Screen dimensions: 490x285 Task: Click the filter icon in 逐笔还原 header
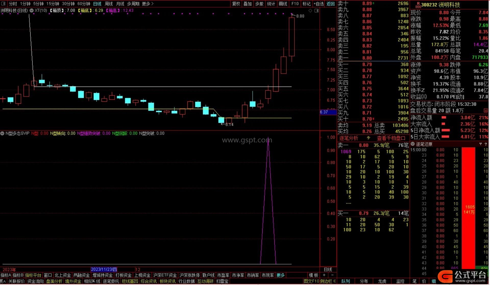point(481,144)
